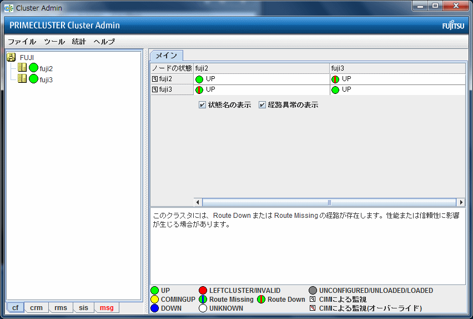Open the ヘルプ menu
The width and height of the screenshot is (473, 319).
[104, 42]
